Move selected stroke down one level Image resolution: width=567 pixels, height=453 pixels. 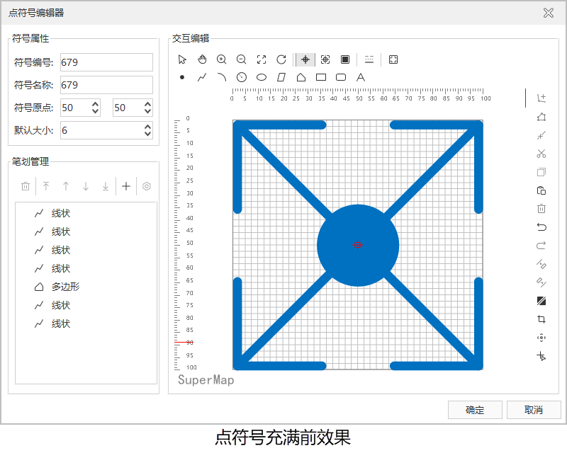point(86,186)
